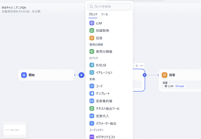This screenshot has width=201, height=139.
Task: Select the LLM block icon in the list
Action: click(92, 23)
